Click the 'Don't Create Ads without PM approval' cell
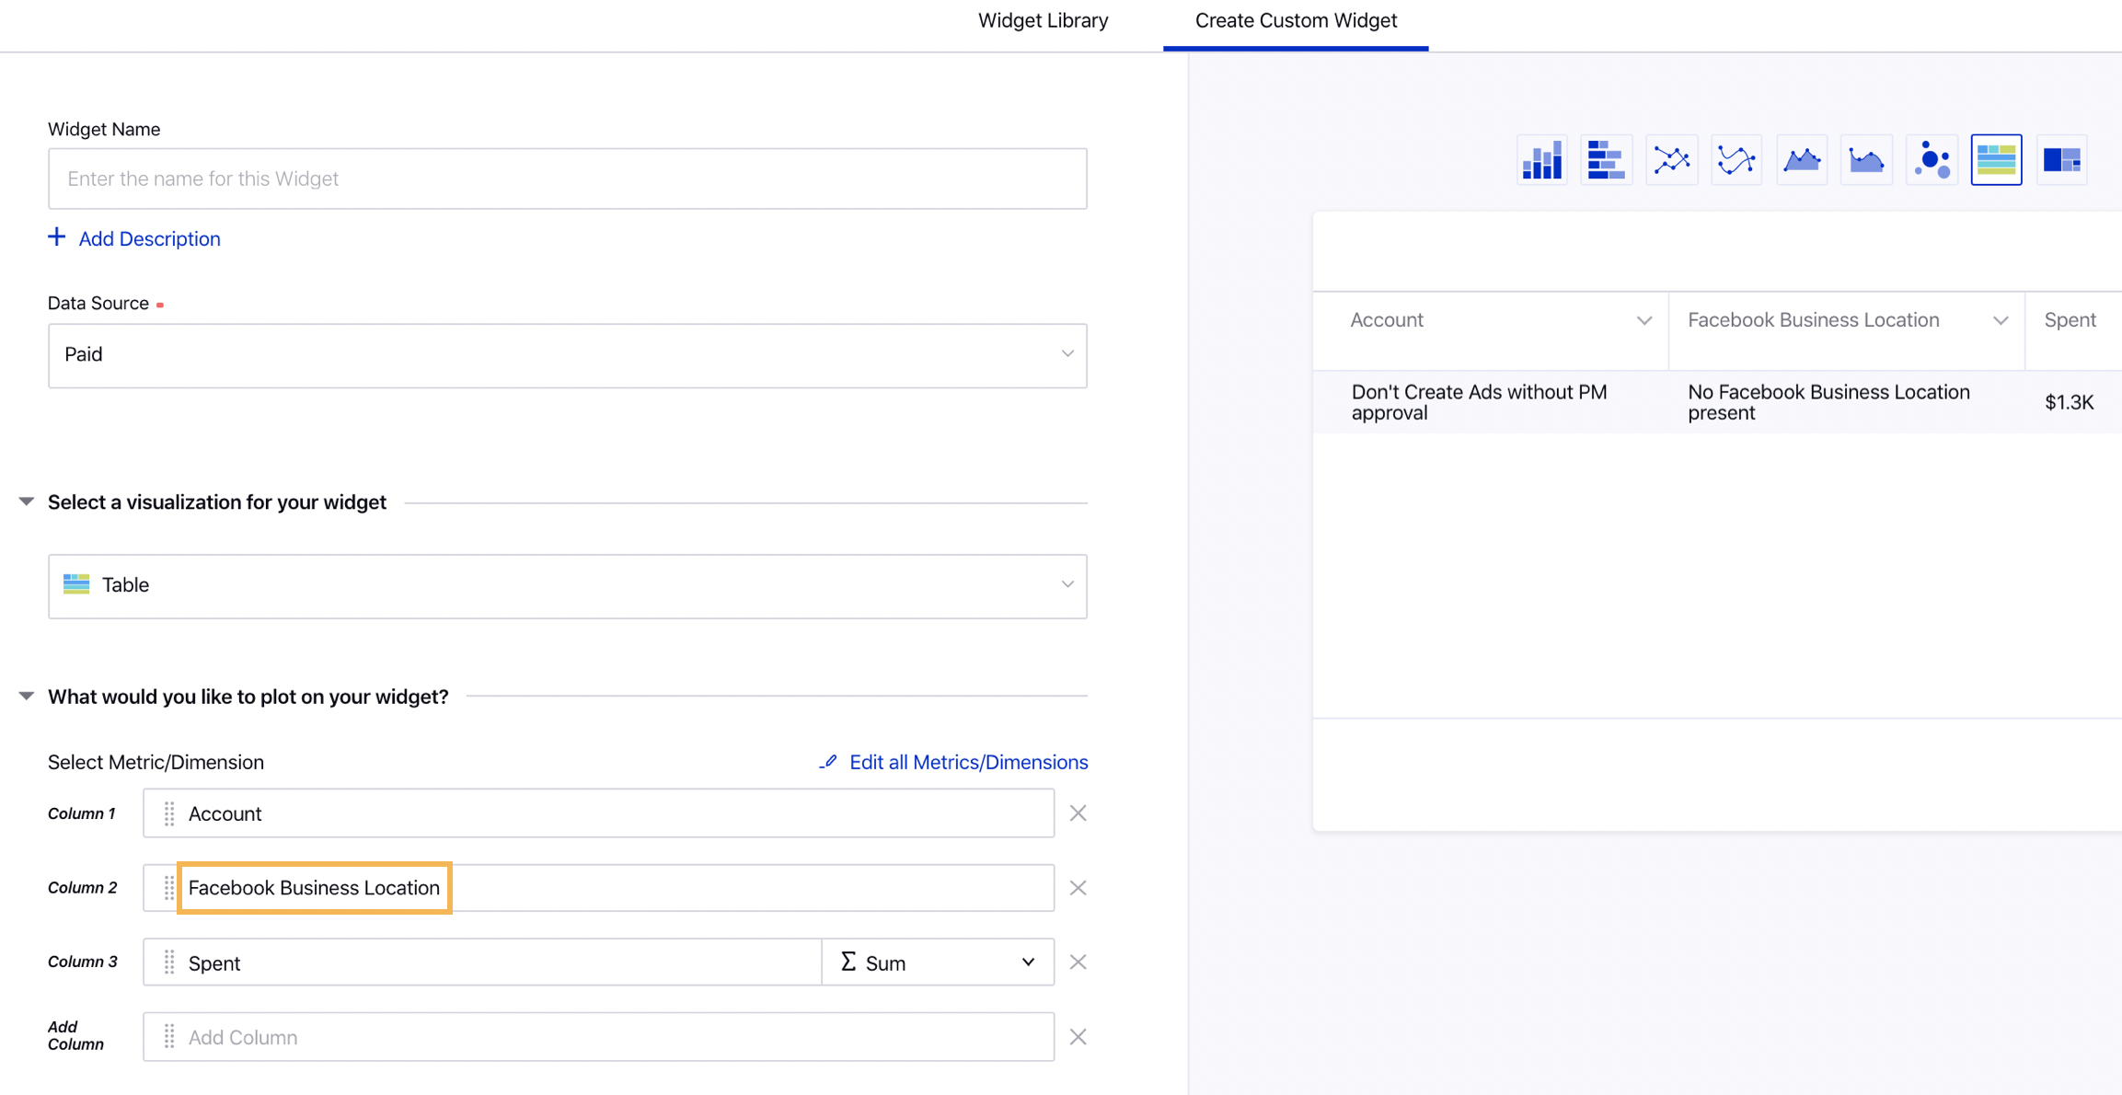The width and height of the screenshot is (2122, 1095). coord(1479,402)
